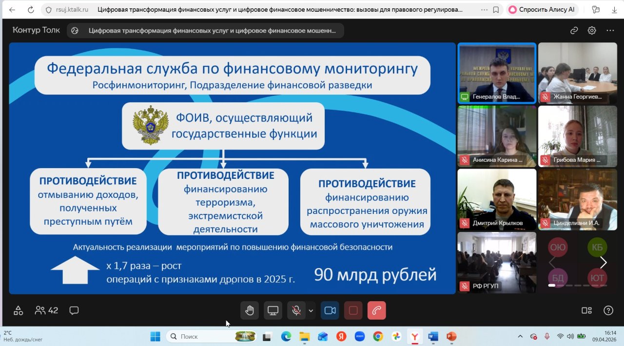Change the video layout view
Image resolution: width=624 pixels, height=346 pixels.
point(586,310)
